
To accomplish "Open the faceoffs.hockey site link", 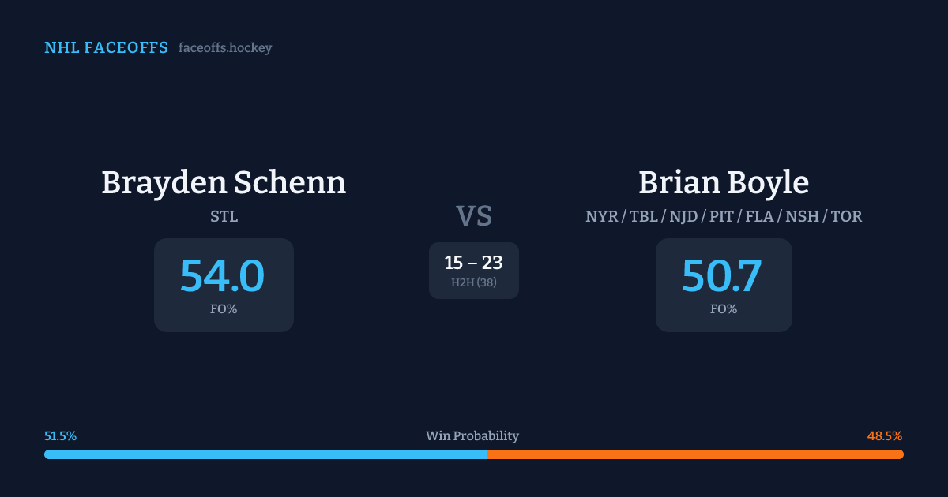I will point(225,48).
